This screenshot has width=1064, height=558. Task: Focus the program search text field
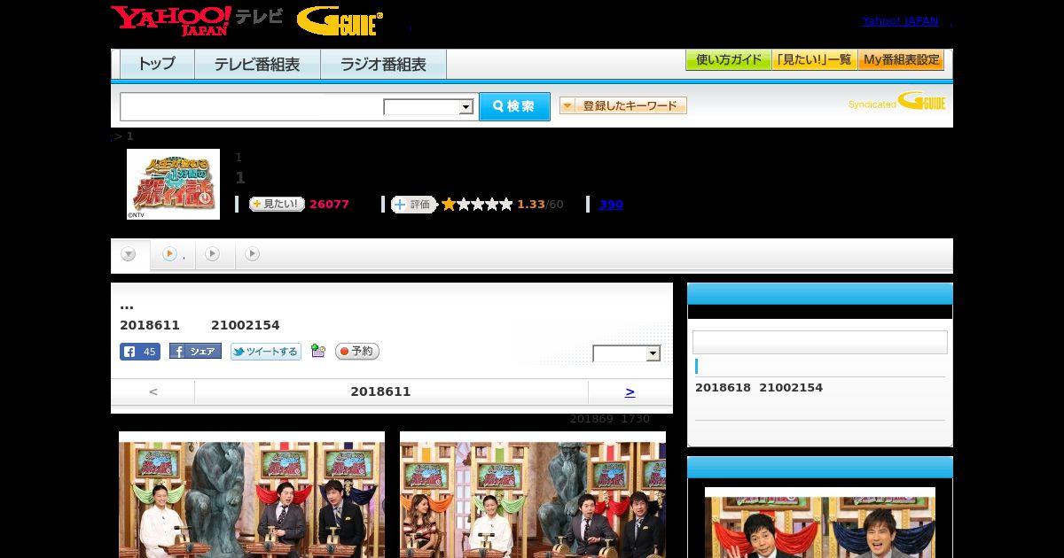[x=252, y=106]
